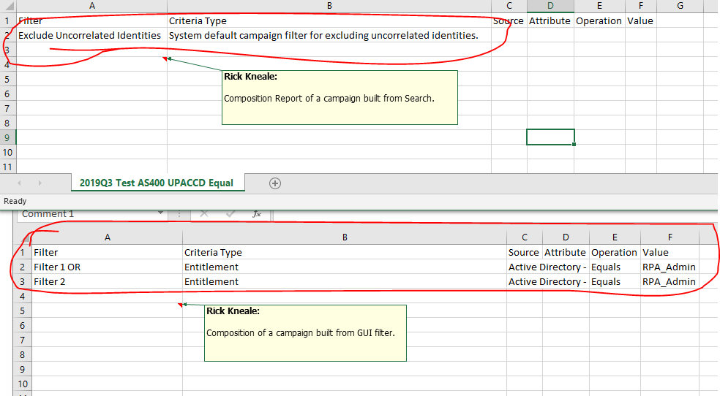Select the 2019Q3 Test AS400 UPACCD Equal sheet tab
Viewport: 720px width, 396px height.
click(157, 183)
